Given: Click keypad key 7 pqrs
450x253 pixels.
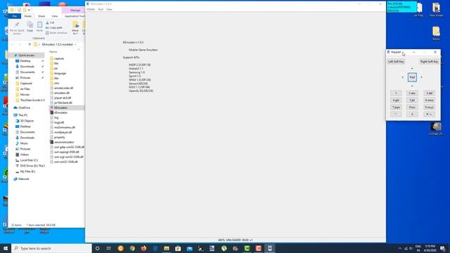Looking at the screenshot, I should coord(396,108).
